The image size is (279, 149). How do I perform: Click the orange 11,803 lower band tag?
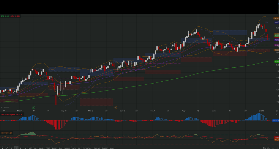[x=276, y=50]
